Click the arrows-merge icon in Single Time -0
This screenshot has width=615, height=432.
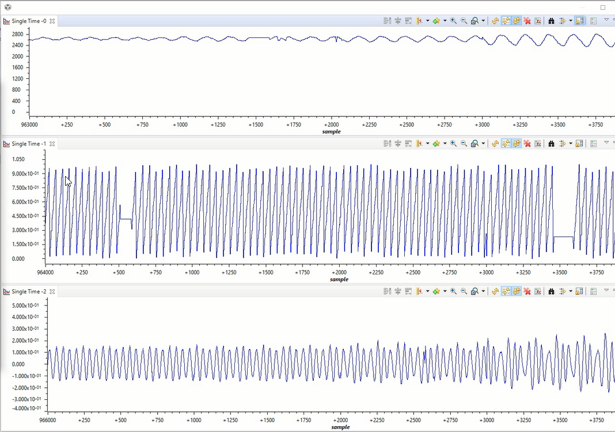pos(562,21)
